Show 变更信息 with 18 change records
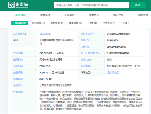 tap(75, 23)
